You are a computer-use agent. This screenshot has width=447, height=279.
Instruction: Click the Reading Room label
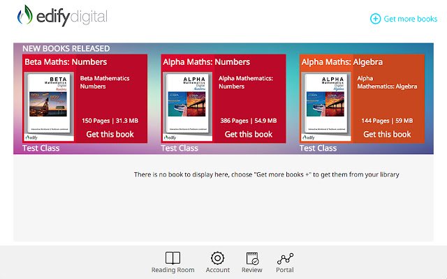[x=173, y=270]
